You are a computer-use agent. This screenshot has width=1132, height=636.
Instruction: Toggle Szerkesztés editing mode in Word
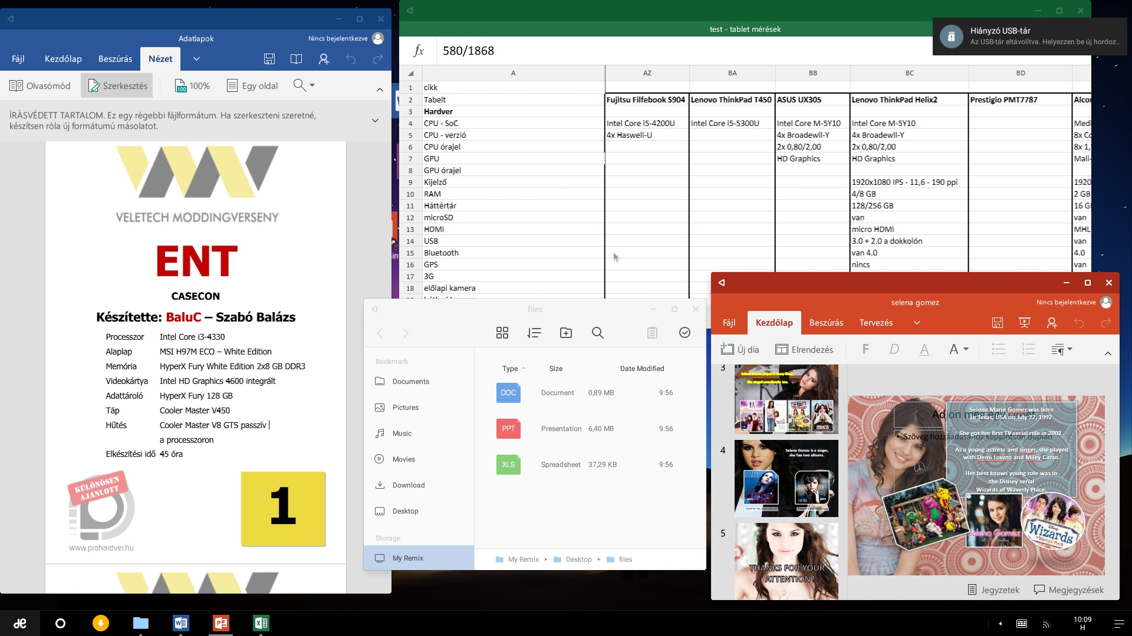coord(117,85)
